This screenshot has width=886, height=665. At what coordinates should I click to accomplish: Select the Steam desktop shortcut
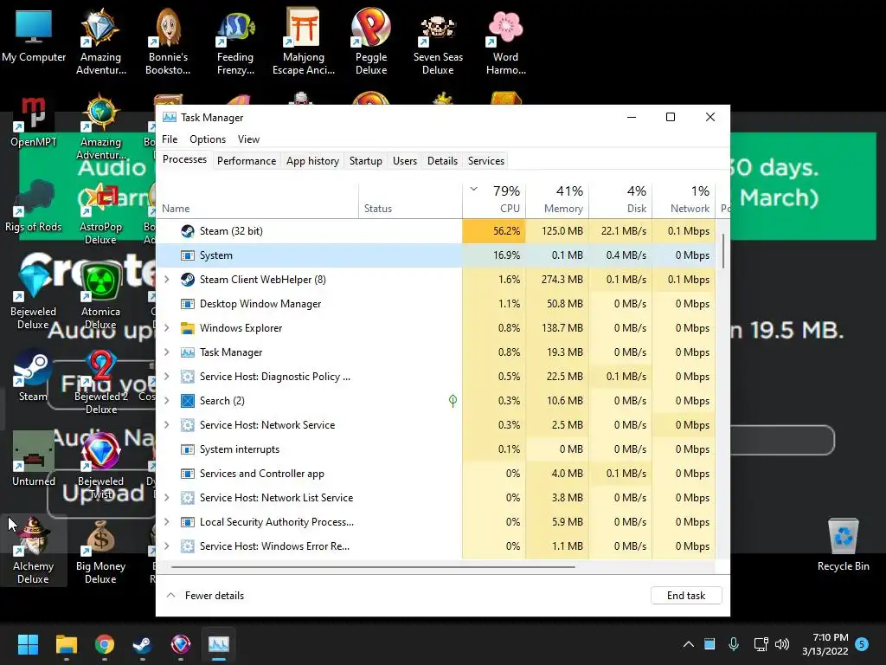(34, 376)
